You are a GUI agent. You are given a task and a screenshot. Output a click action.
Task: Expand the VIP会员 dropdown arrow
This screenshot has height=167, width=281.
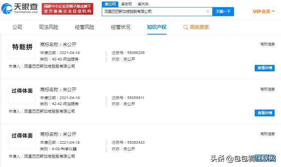(273, 11)
